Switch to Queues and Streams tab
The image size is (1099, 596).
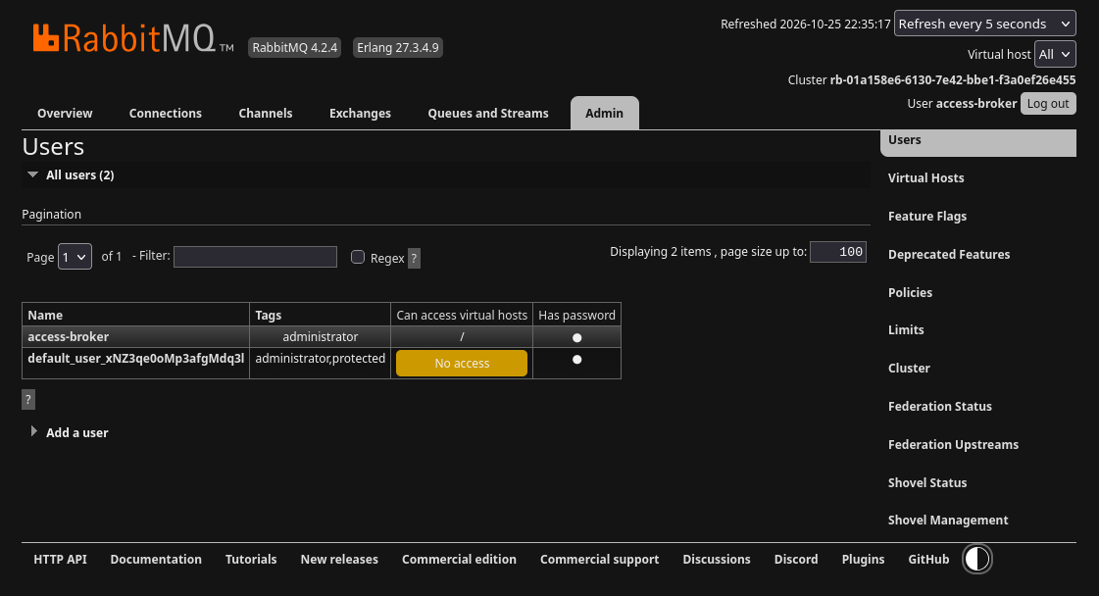pos(488,113)
